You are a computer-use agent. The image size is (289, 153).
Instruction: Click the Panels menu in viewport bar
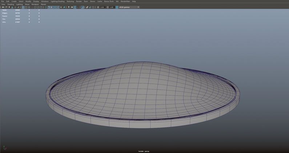(x=43, y=4)
